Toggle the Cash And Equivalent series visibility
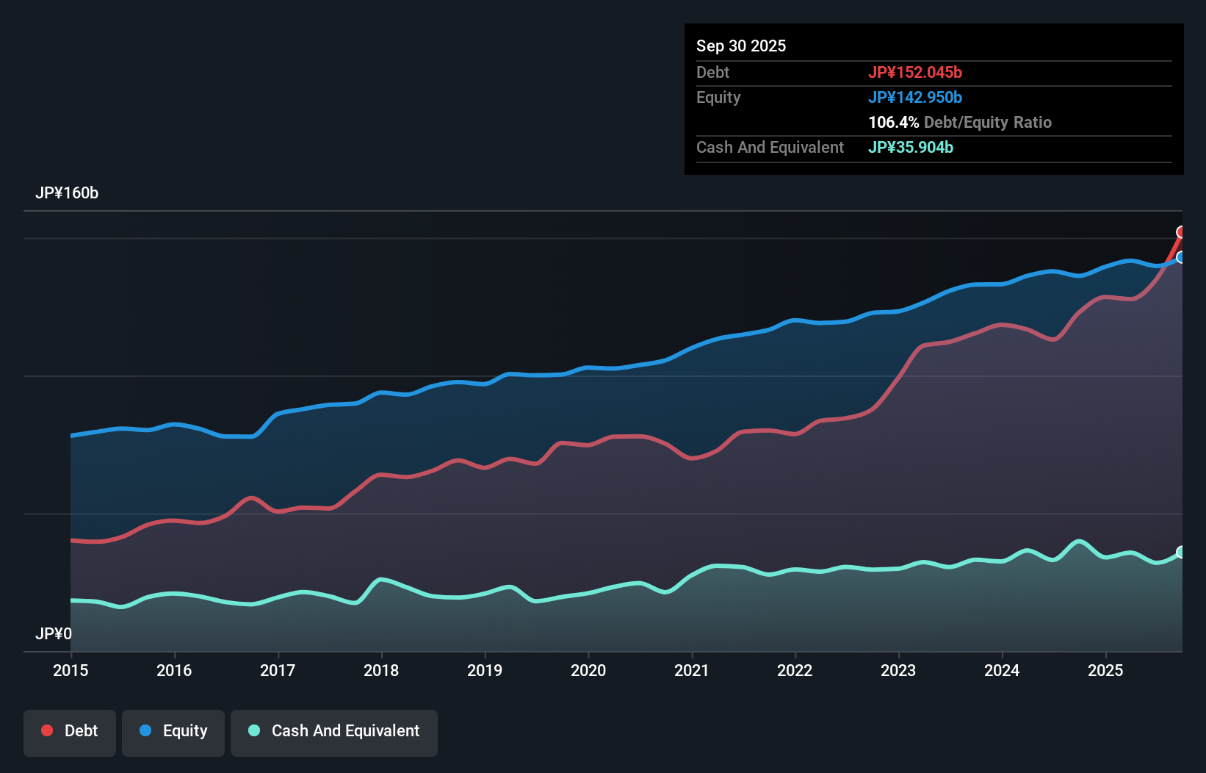Image resolution: width=1206 pixels, height=773 pixels. tap(334, 730)
